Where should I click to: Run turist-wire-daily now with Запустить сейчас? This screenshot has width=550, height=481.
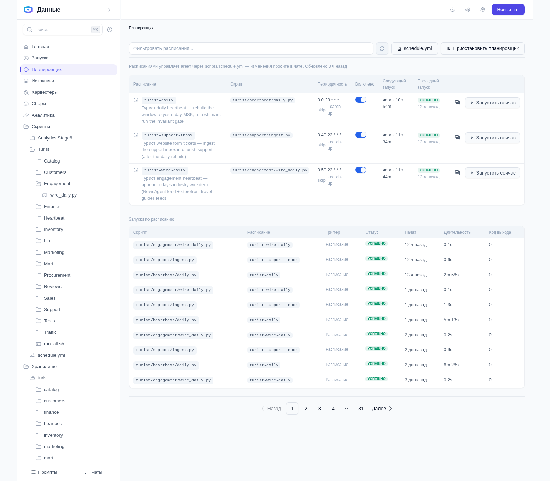tap(493, 173)
